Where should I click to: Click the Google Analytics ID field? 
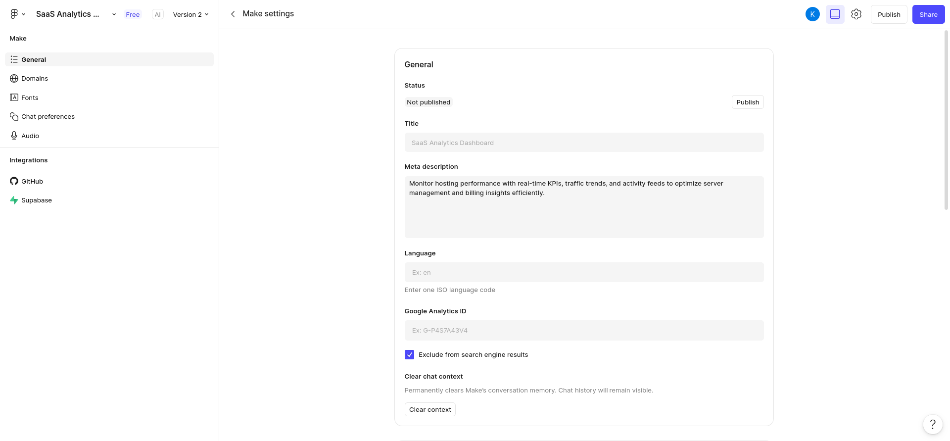point(584,330)
